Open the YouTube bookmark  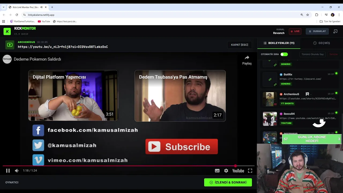click(44, 21)
